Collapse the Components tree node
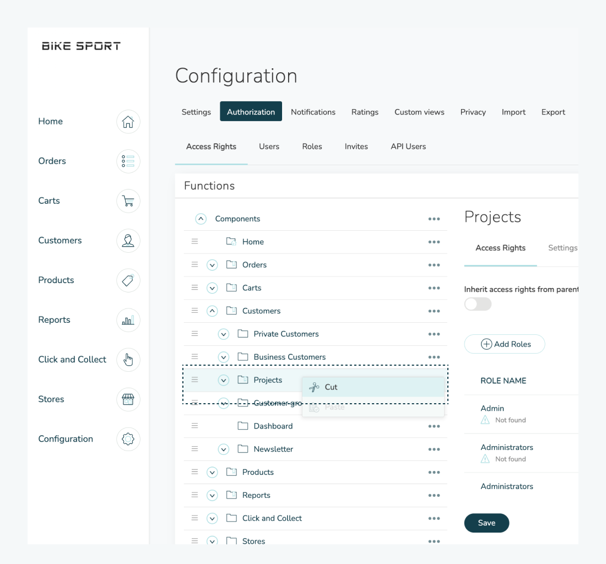The image size is (606, 564). [201, 219]
